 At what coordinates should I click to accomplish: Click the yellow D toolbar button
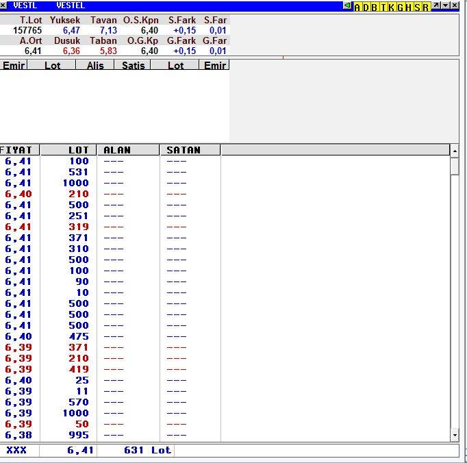[x=366, y=6]
